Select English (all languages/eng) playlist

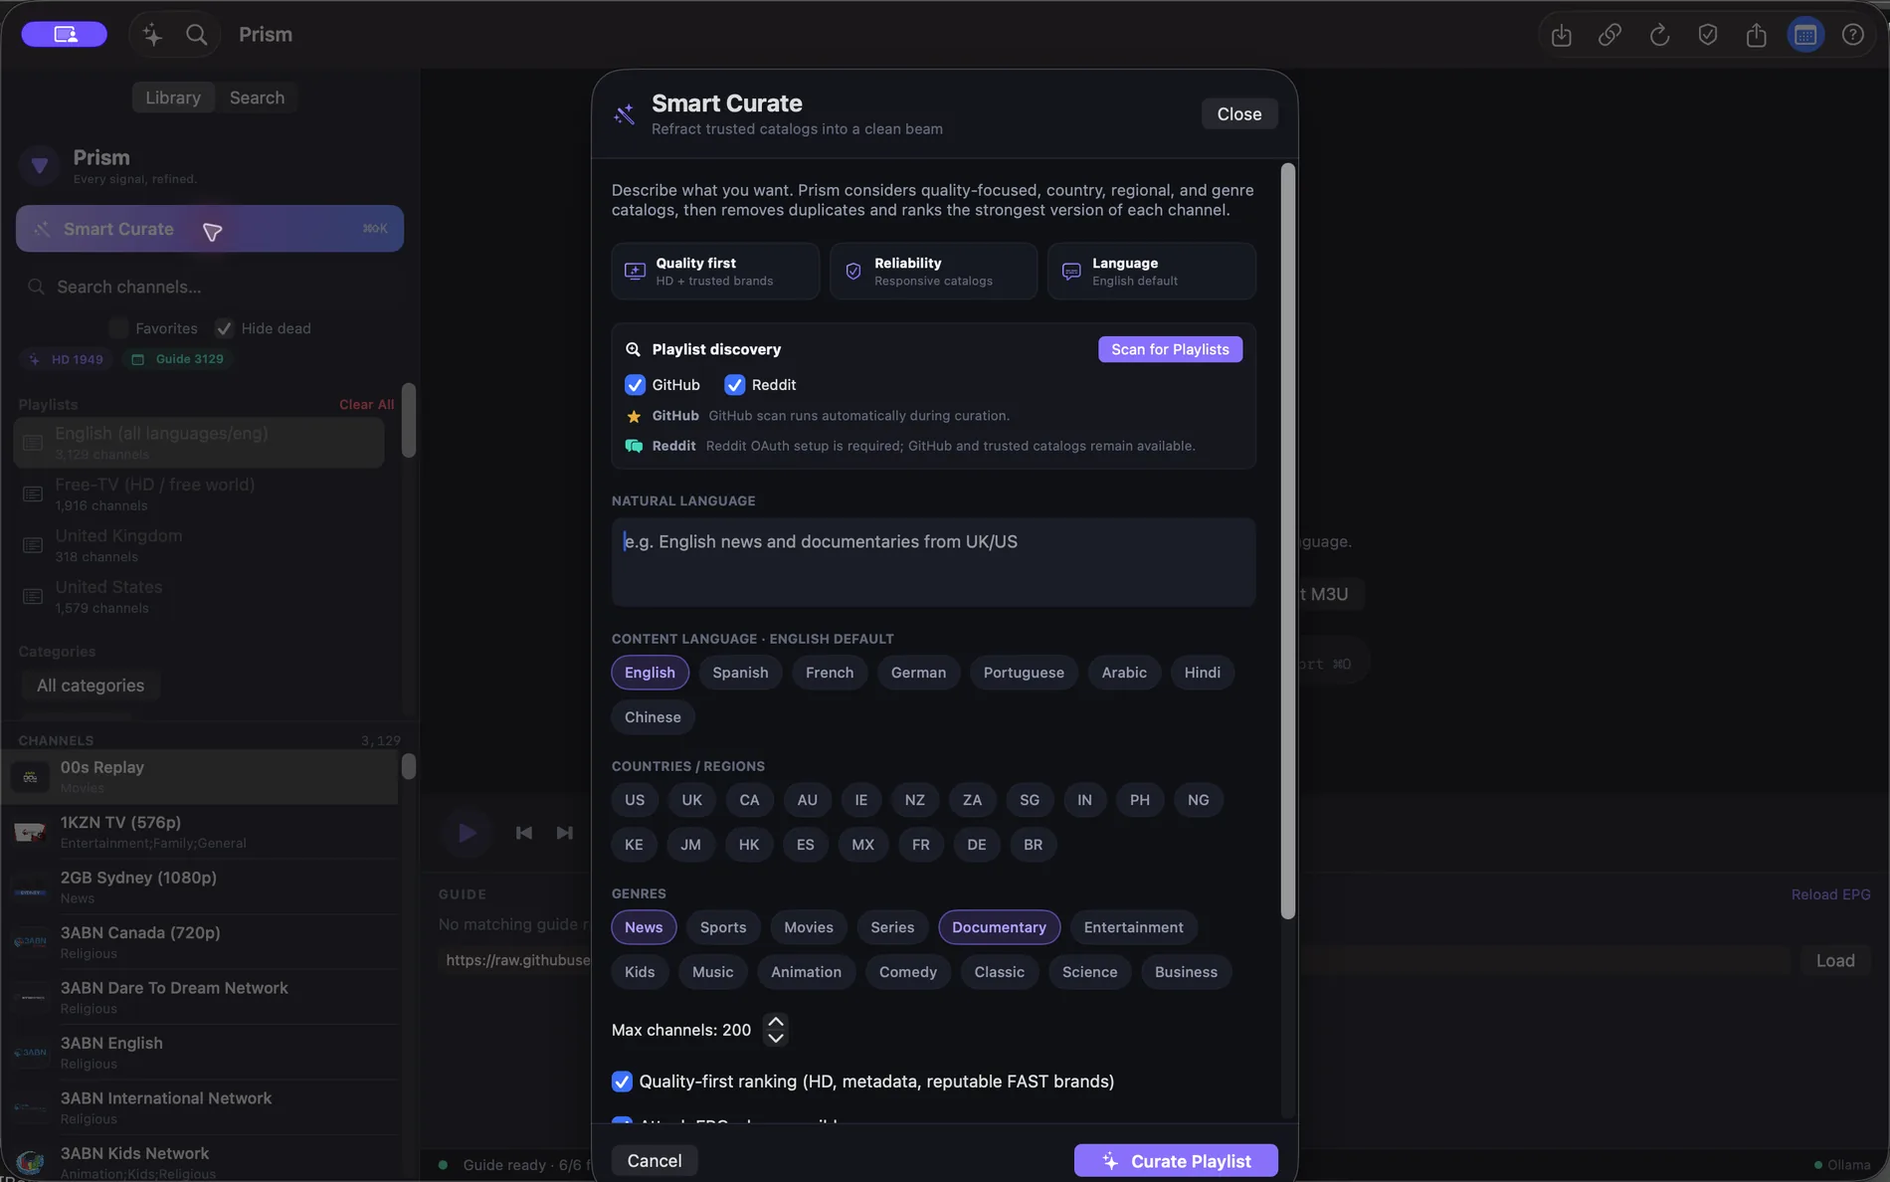[x=199, y=443]
